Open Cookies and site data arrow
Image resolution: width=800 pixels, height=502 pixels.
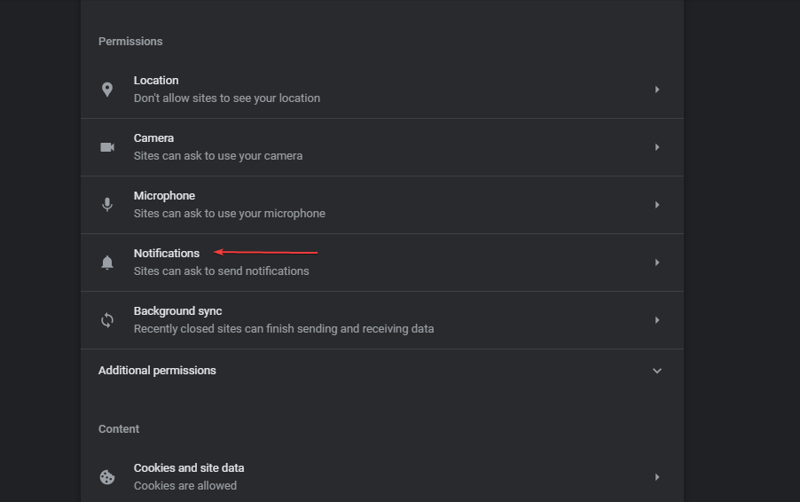point(657,477)
